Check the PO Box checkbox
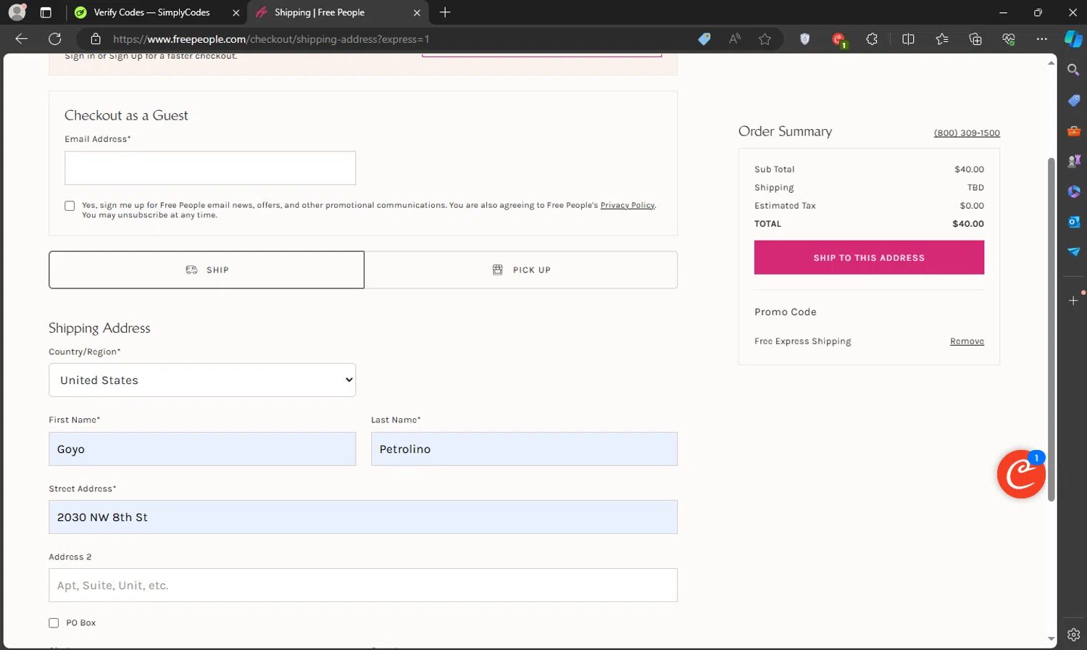Image resolution: width=1087 pixels, height=650 pixels. [54, 623]
